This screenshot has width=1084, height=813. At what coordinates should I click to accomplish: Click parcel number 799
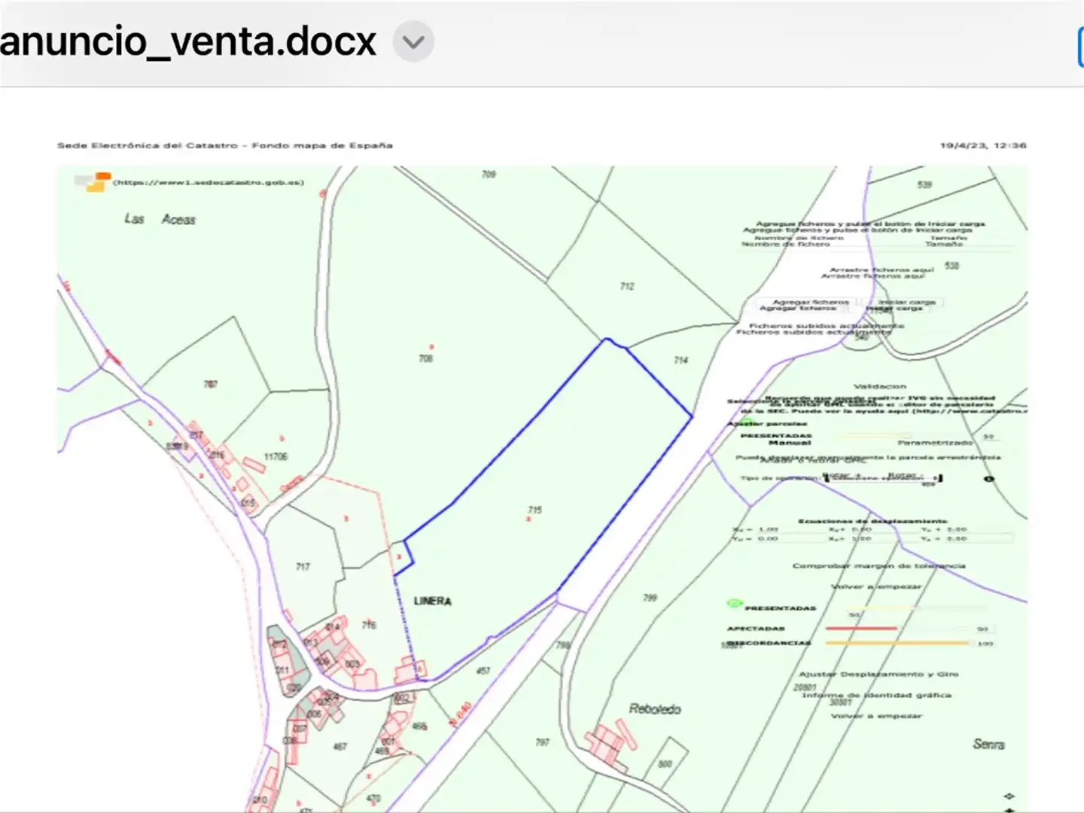click(x=650, y=598)
